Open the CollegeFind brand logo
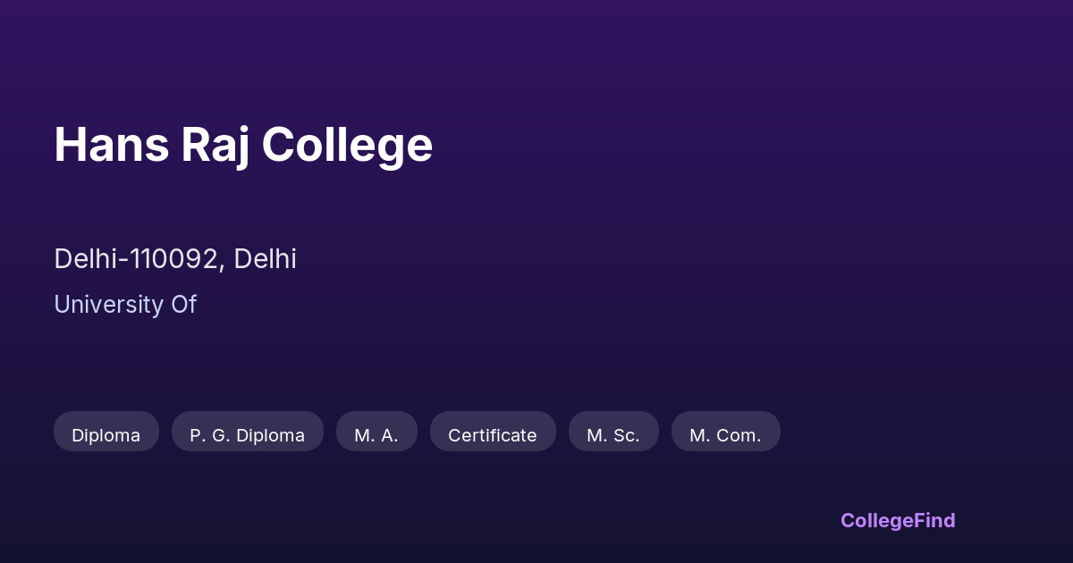Image resolution: width=1073 pixels, height=563 pixels. point(898,520)
